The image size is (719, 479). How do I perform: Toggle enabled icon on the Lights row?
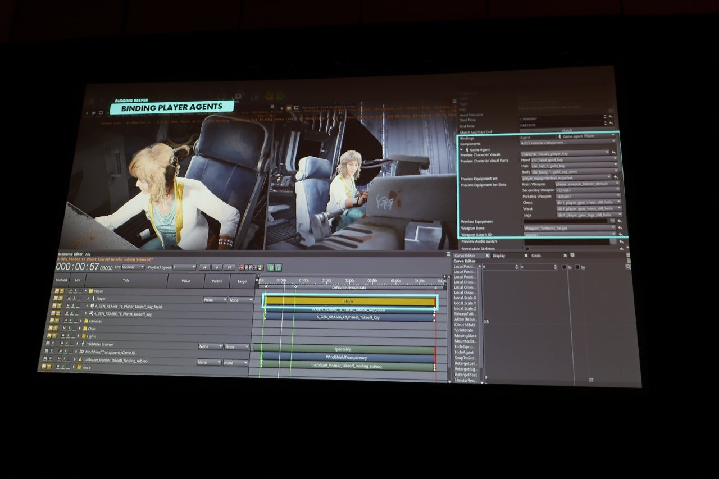pos(48,336)
